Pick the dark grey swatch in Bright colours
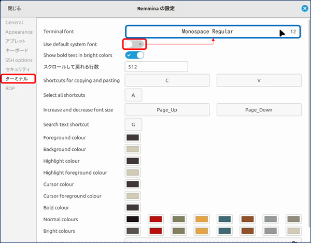Image resolution: width=311 pixels, height=243 pixels. [133, 231]
